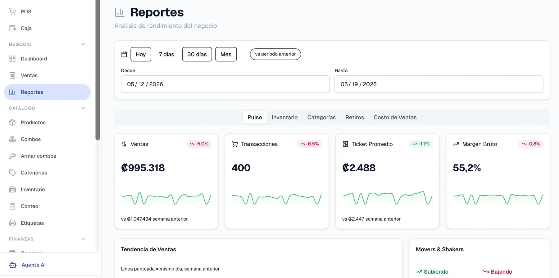The width and height of the screenshot is (559, 278).
Task: Collapse the FINANZAS section chevron
Action: tap(83, 239)
